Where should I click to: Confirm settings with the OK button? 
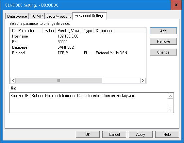coord(88,134)
